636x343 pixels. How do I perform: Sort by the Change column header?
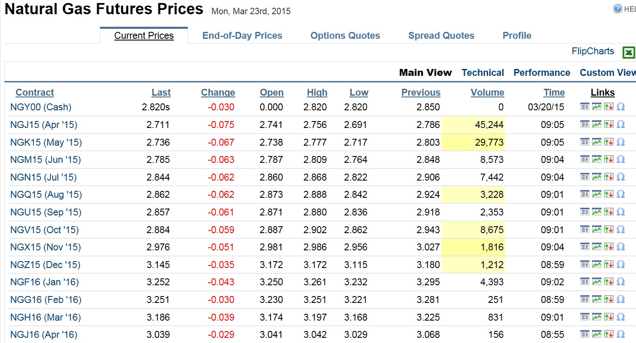click(x=218, y=92)
